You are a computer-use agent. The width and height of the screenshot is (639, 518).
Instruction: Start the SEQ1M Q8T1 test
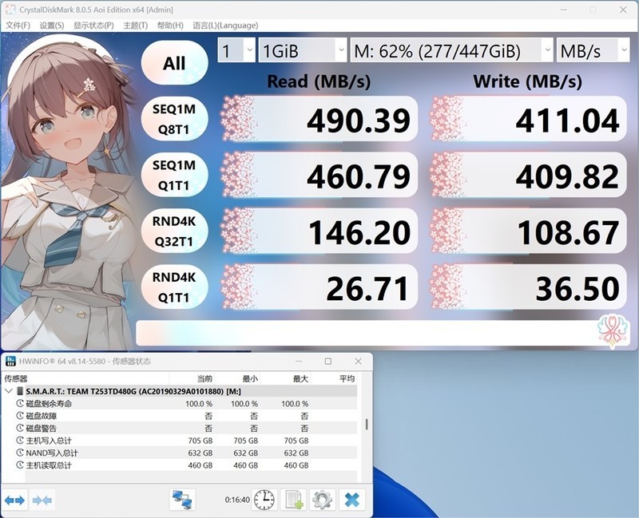pyautogui.click(x=174, y=119)
